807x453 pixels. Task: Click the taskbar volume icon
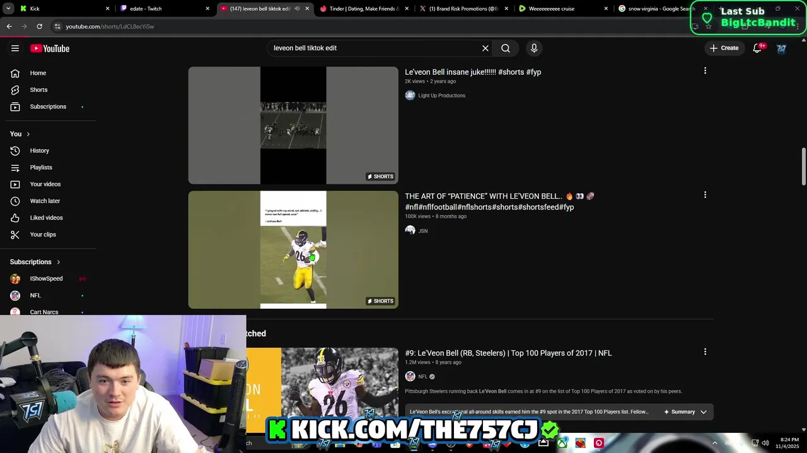765,443
